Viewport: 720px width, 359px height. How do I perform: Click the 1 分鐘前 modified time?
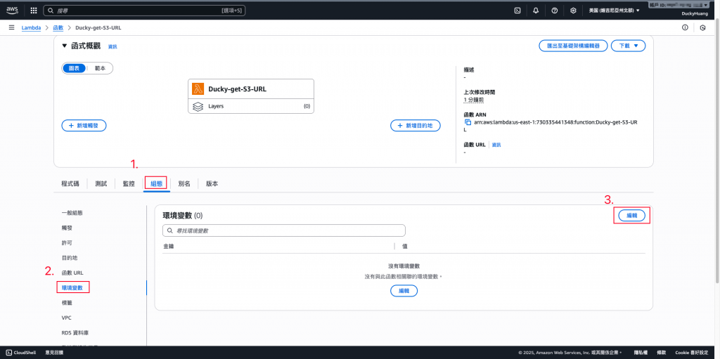[x=473, y=100]
